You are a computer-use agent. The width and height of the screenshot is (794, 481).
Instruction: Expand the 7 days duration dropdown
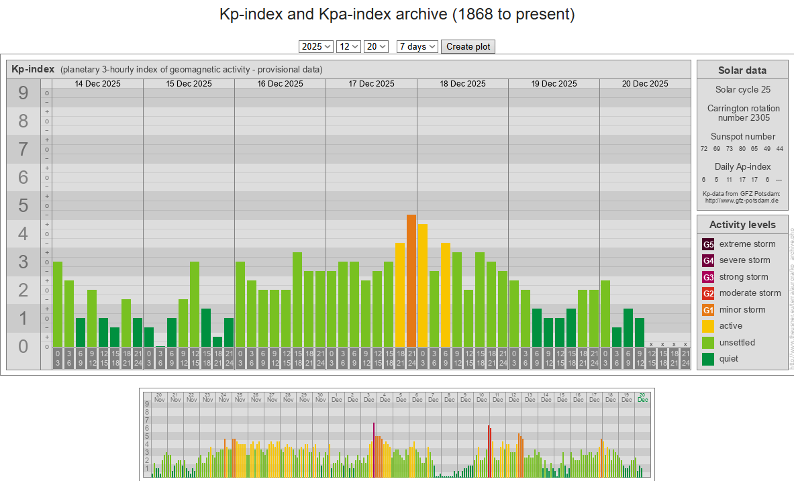point(417,46)
